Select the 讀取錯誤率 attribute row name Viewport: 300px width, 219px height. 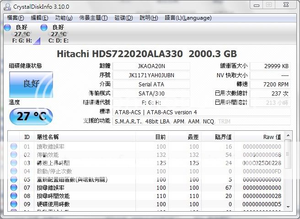tap(50, 147)
